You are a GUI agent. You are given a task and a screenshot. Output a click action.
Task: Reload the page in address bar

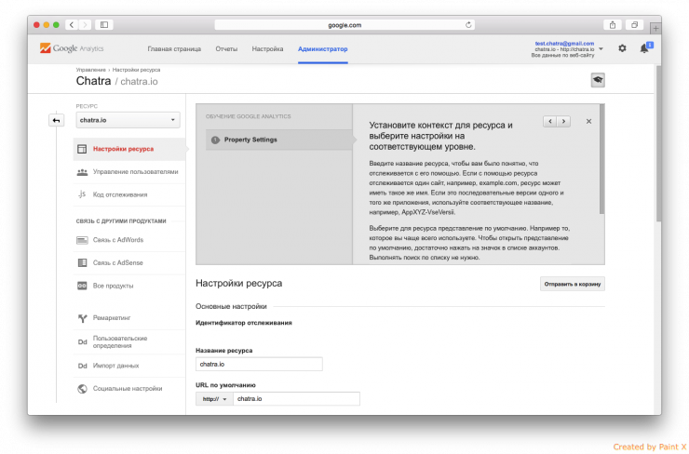point(468,25)
